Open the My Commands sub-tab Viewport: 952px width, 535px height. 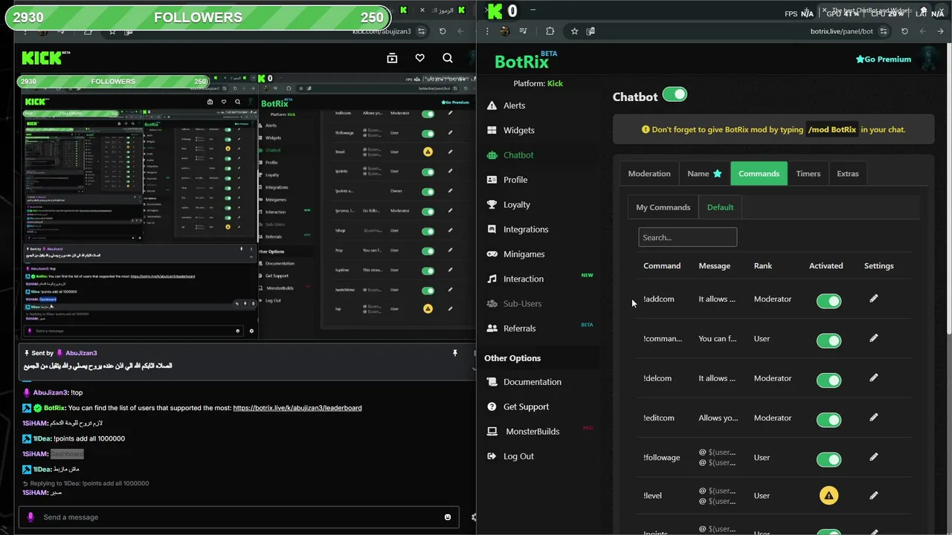663,207
